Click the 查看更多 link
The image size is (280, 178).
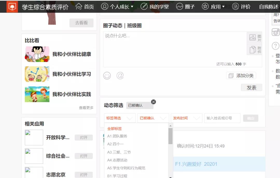86,108
